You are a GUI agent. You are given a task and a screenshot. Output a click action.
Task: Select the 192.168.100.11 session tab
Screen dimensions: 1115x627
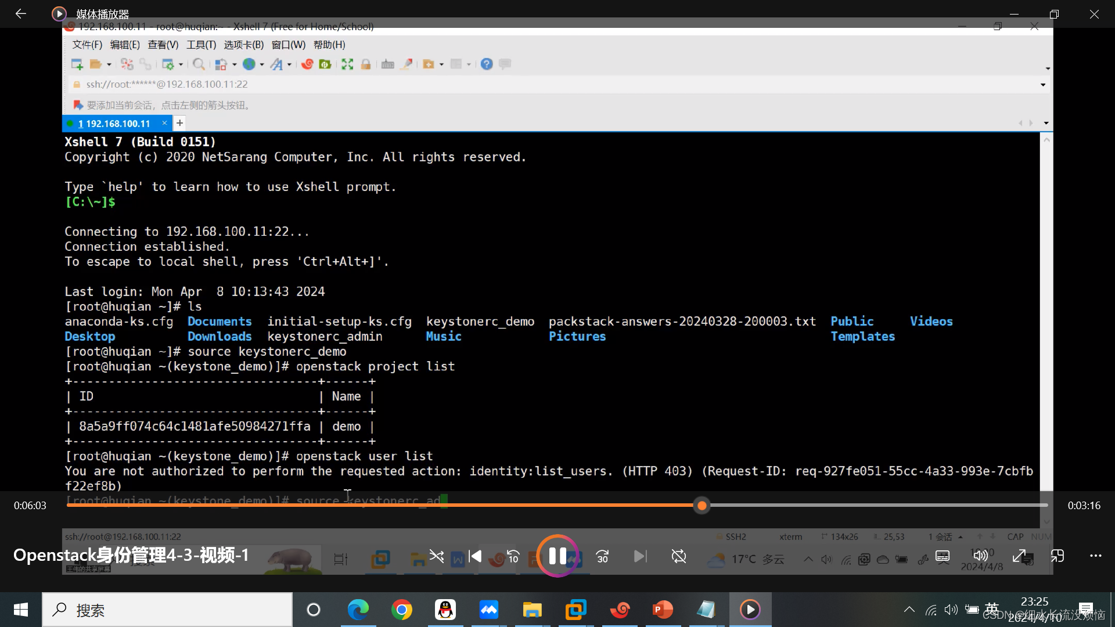114,123
